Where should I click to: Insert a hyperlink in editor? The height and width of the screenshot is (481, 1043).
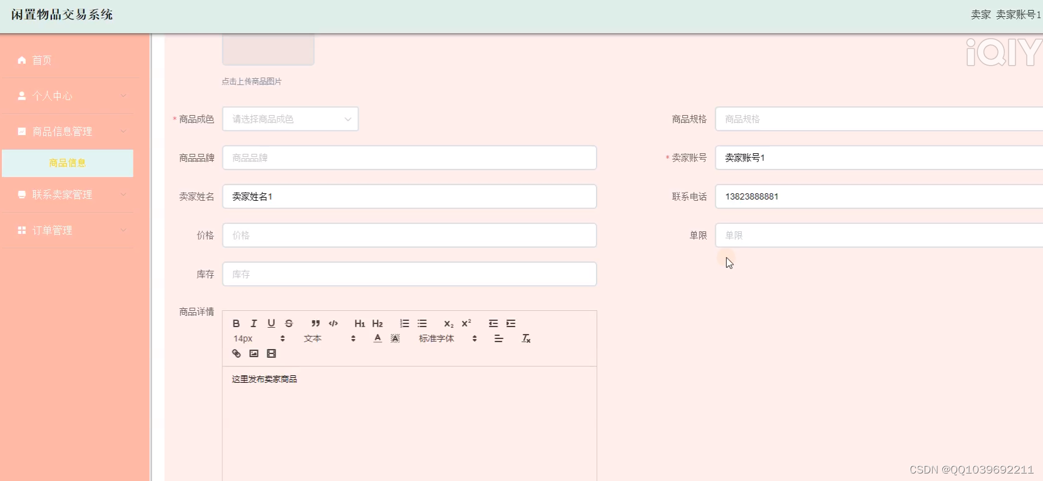pos(236,353)
